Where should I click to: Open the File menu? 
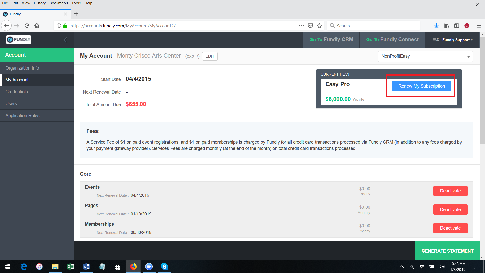pos(5,3)
